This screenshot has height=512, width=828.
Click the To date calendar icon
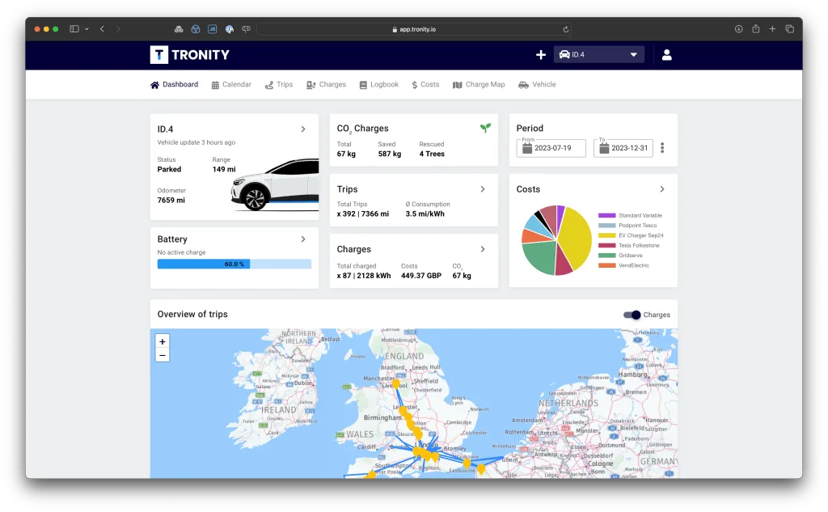[604, 148]
